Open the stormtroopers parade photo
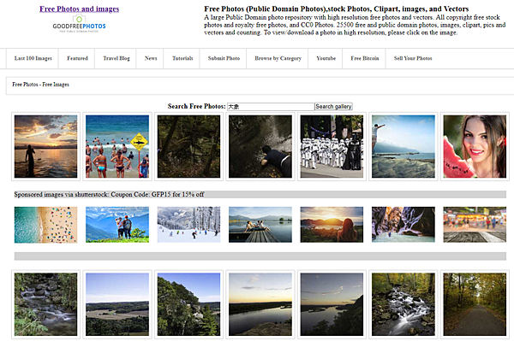Image resolution: width=514 pixels, height=341 pixels. [332, 146]
